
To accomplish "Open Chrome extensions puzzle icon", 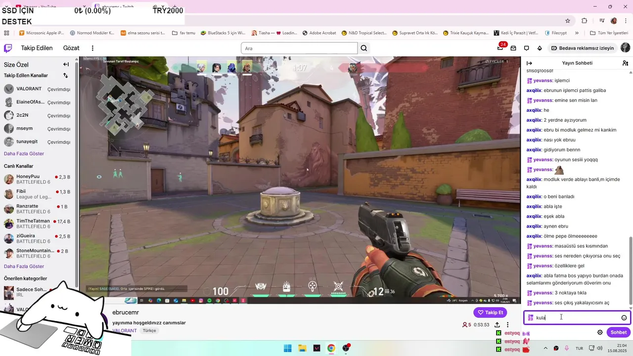I will pyautogui.click(x=585, y=21).
